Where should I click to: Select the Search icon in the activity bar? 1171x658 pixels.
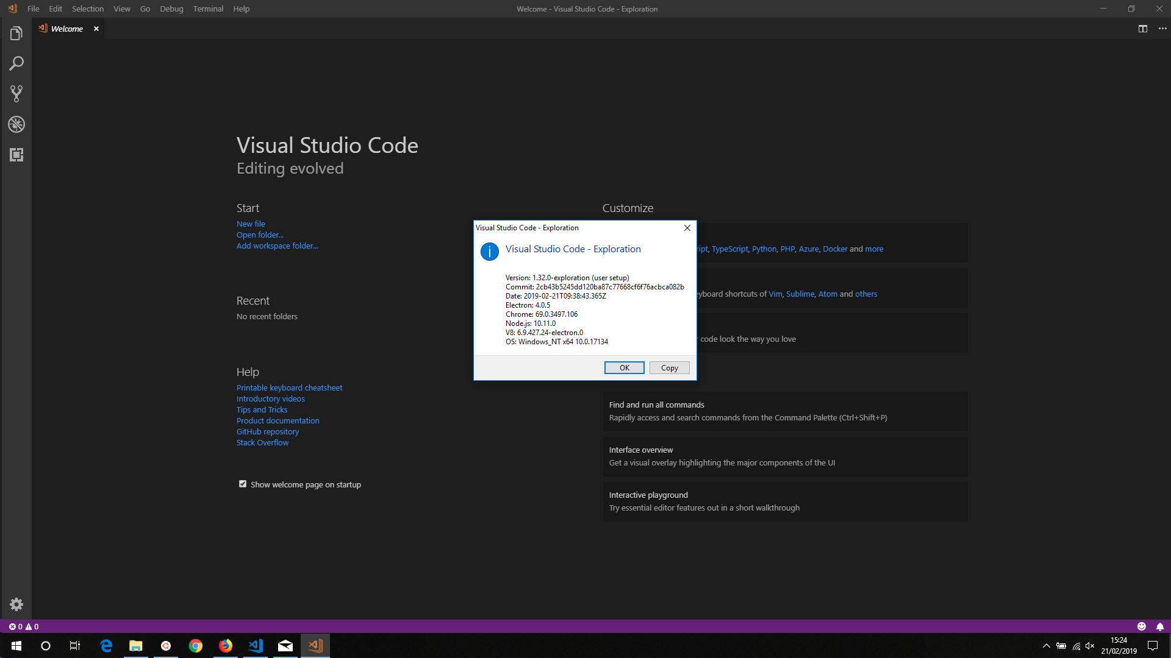(16, 63)
